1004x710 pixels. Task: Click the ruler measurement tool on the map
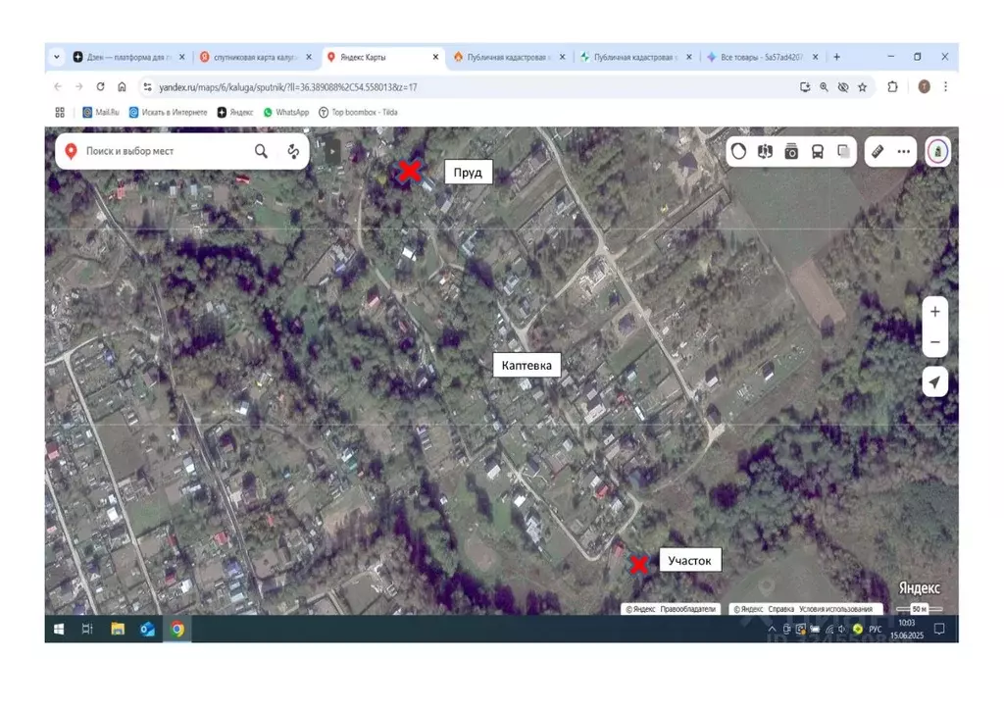pyautogui.click(x=878, y=151)
